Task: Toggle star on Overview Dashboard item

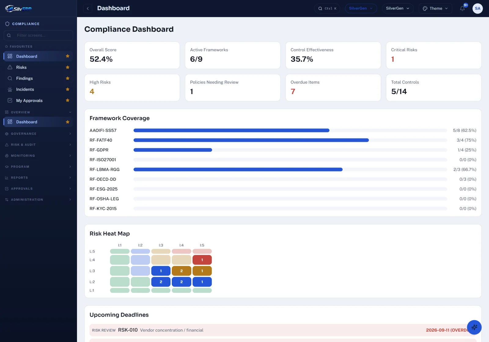Action: pyautogui.click(x=68, y=122)
